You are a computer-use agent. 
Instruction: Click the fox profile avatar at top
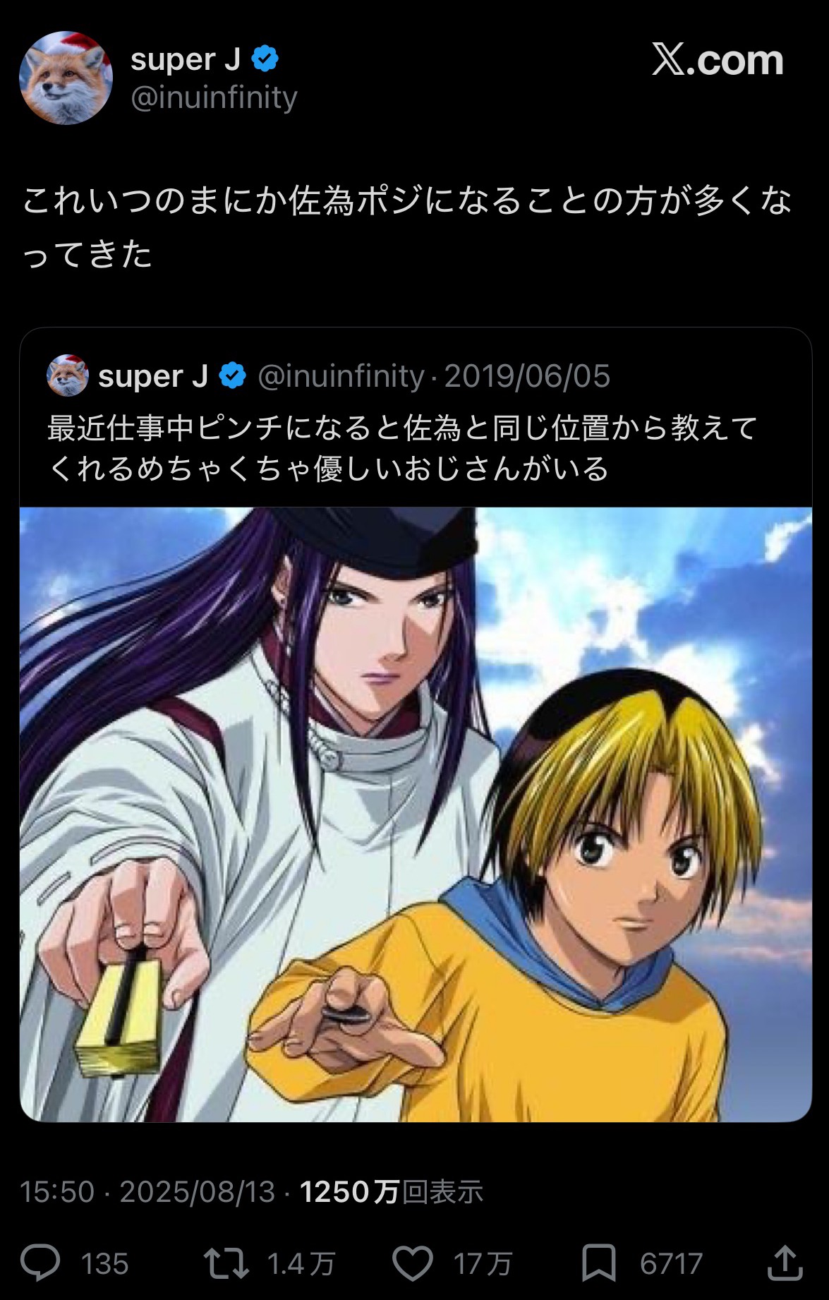(x=66, y=78)
